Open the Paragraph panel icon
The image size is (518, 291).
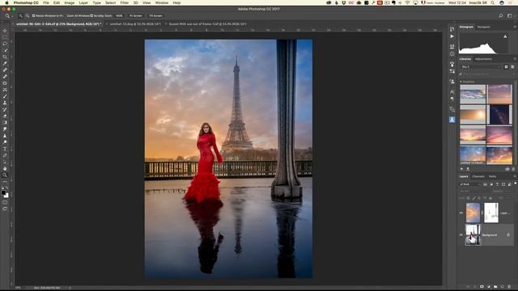click(x=452, y=99)
